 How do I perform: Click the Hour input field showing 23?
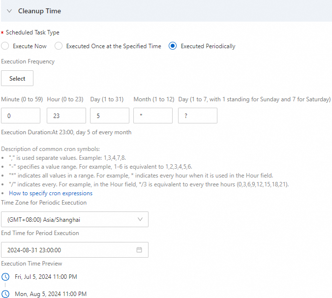[66, 116]
